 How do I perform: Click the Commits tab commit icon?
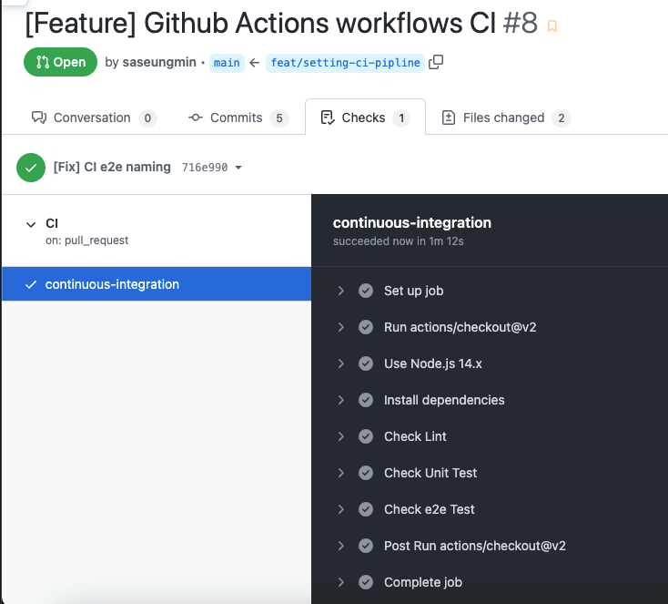[196, 118]
